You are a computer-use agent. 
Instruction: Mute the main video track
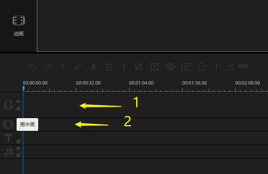coord(18,101)
